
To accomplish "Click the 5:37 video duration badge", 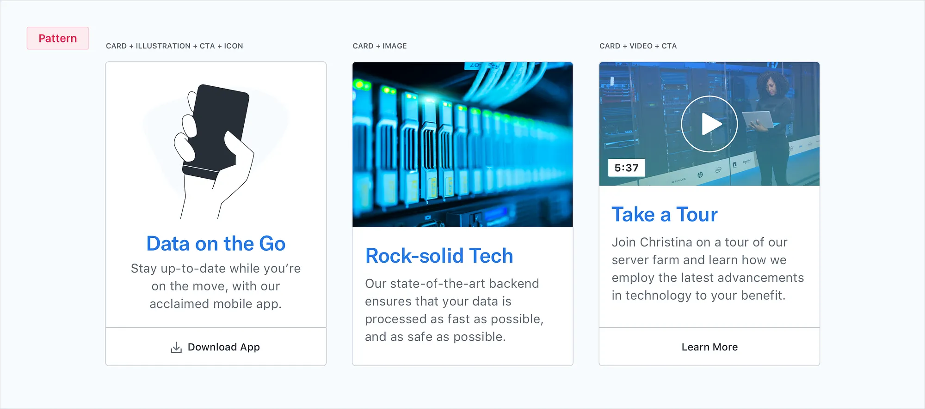I will click(626, 168).
